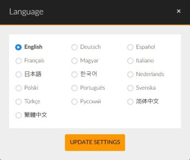The image size is (190, 160).
Task: Select the English language radio button
Action: tap(19, 47)
